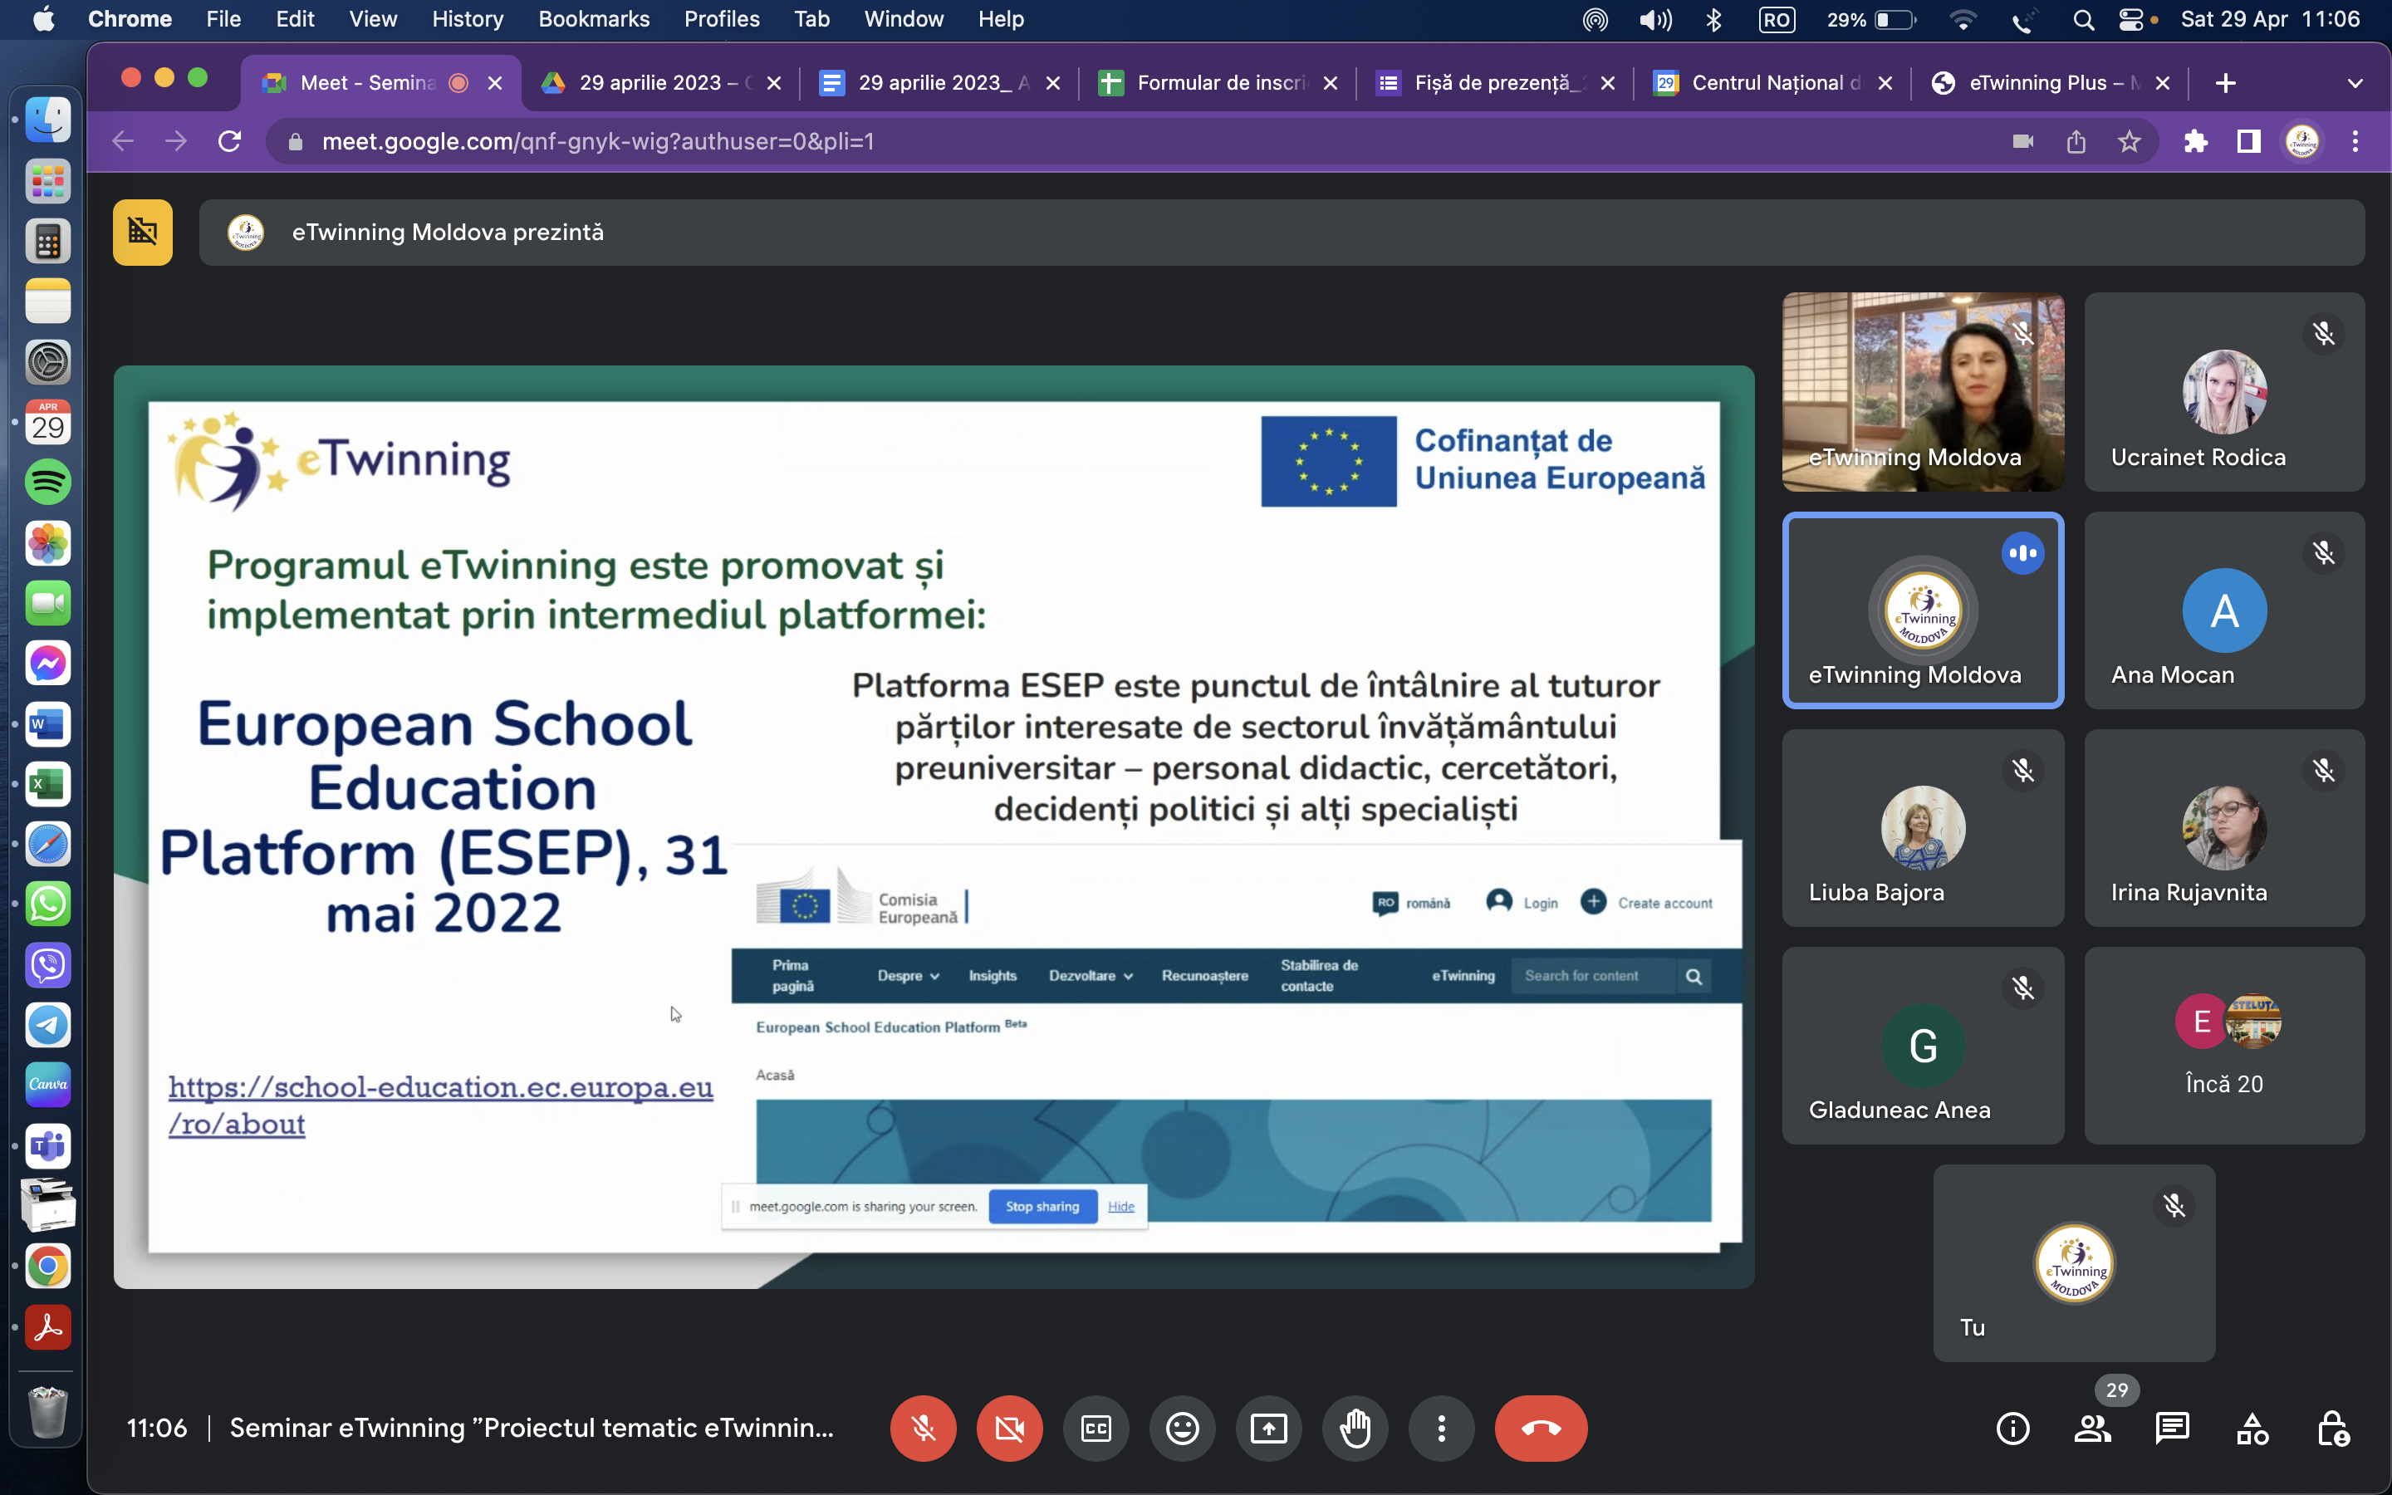Switch to Fișă de prezență tab

(x=1494, y=83)
